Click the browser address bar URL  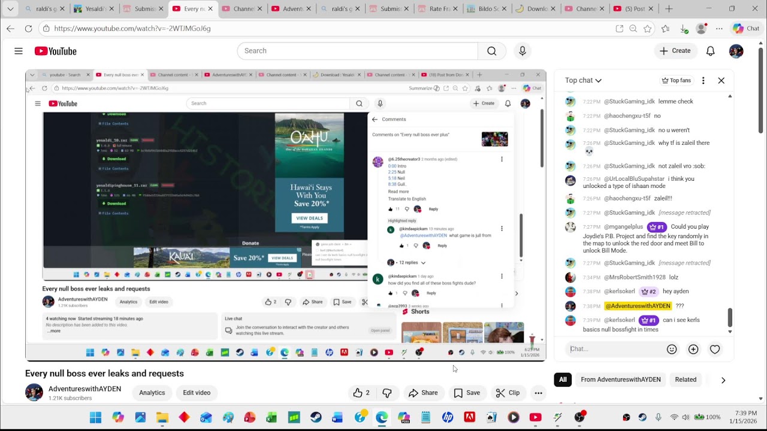tap(132, 29)
